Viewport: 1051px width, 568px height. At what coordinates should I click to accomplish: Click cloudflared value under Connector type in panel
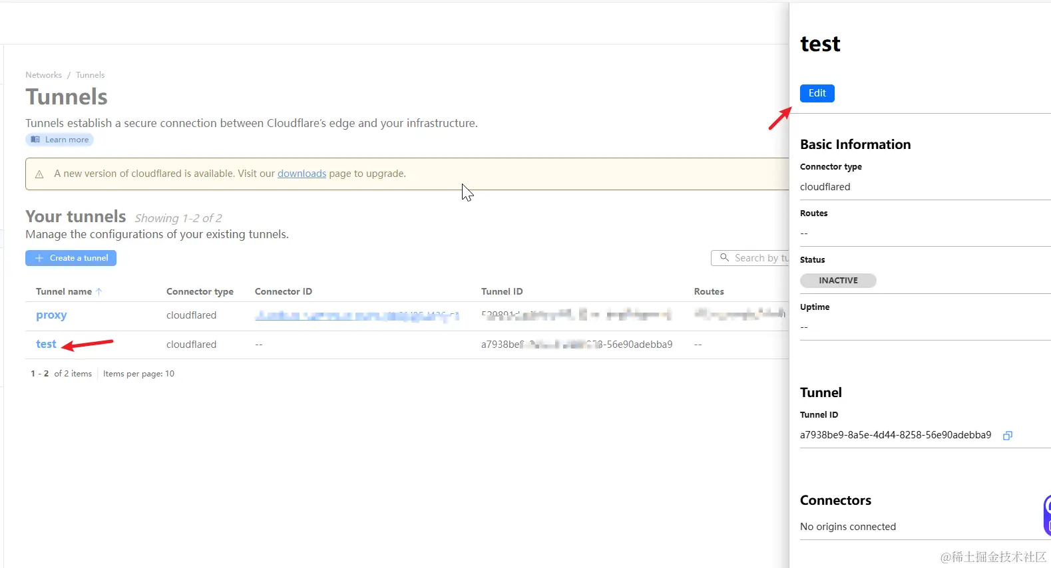[825, 187]
